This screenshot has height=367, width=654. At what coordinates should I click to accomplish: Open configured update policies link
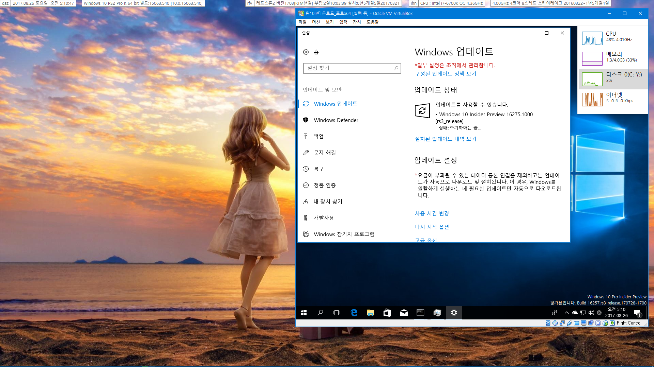(446, 74)
